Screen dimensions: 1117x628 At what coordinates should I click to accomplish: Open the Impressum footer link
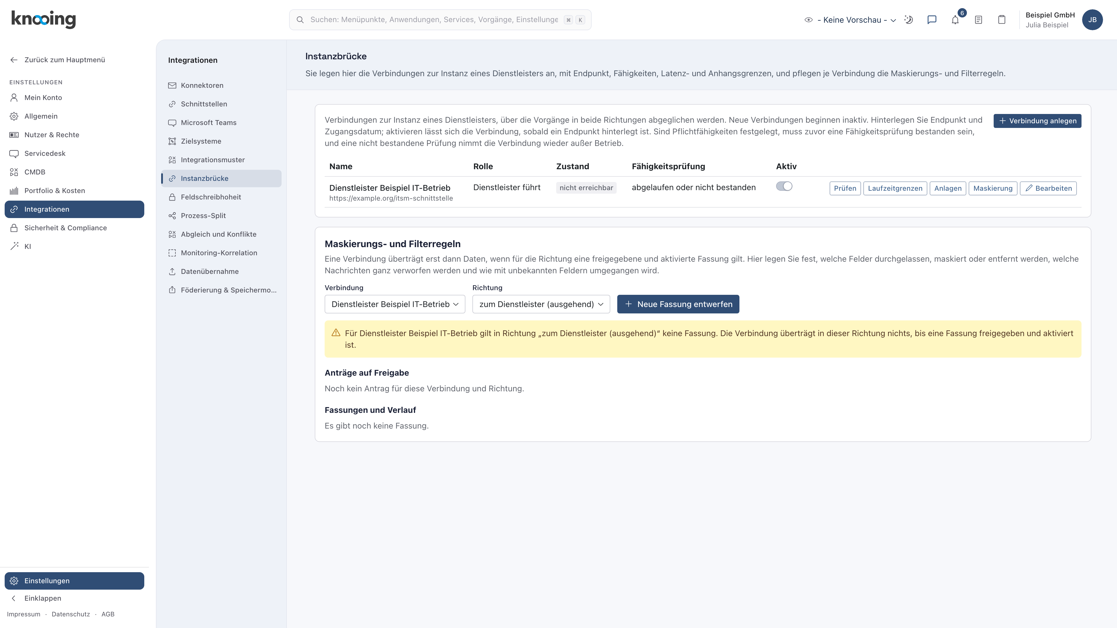pos(23,614)
